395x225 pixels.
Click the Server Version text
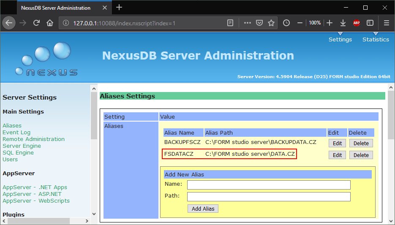click(x=314, y=76)
